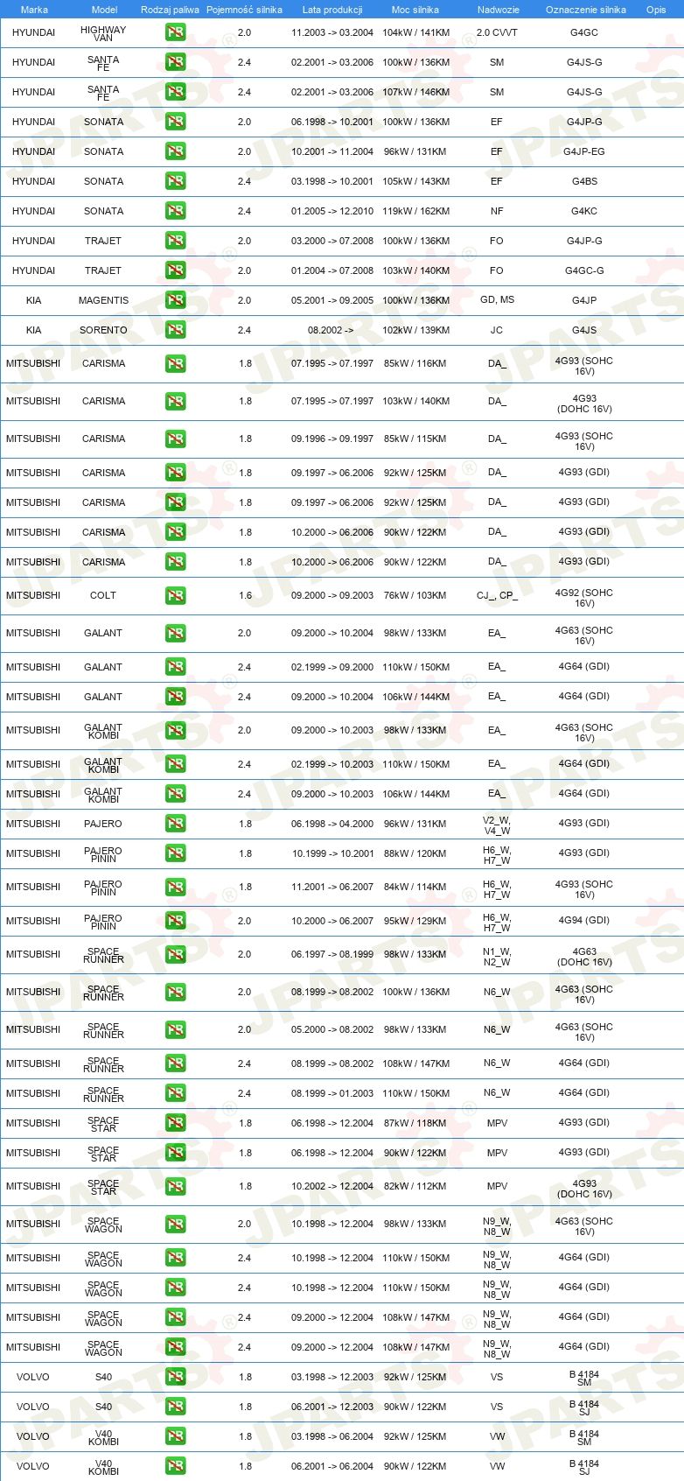Viewport: 684px width, 1481px height.
Task: Click fuel icon for Volvo S40 92kW
Action: click(175, 1377)
